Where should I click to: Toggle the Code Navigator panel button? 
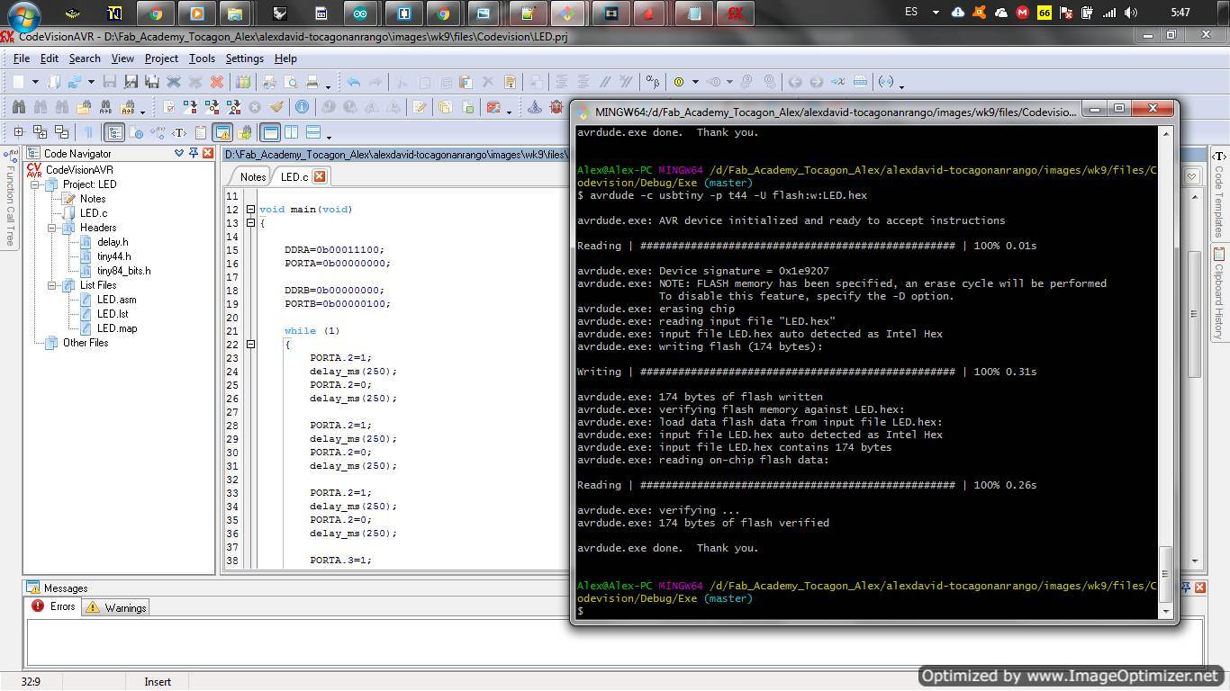coord(115,132)
